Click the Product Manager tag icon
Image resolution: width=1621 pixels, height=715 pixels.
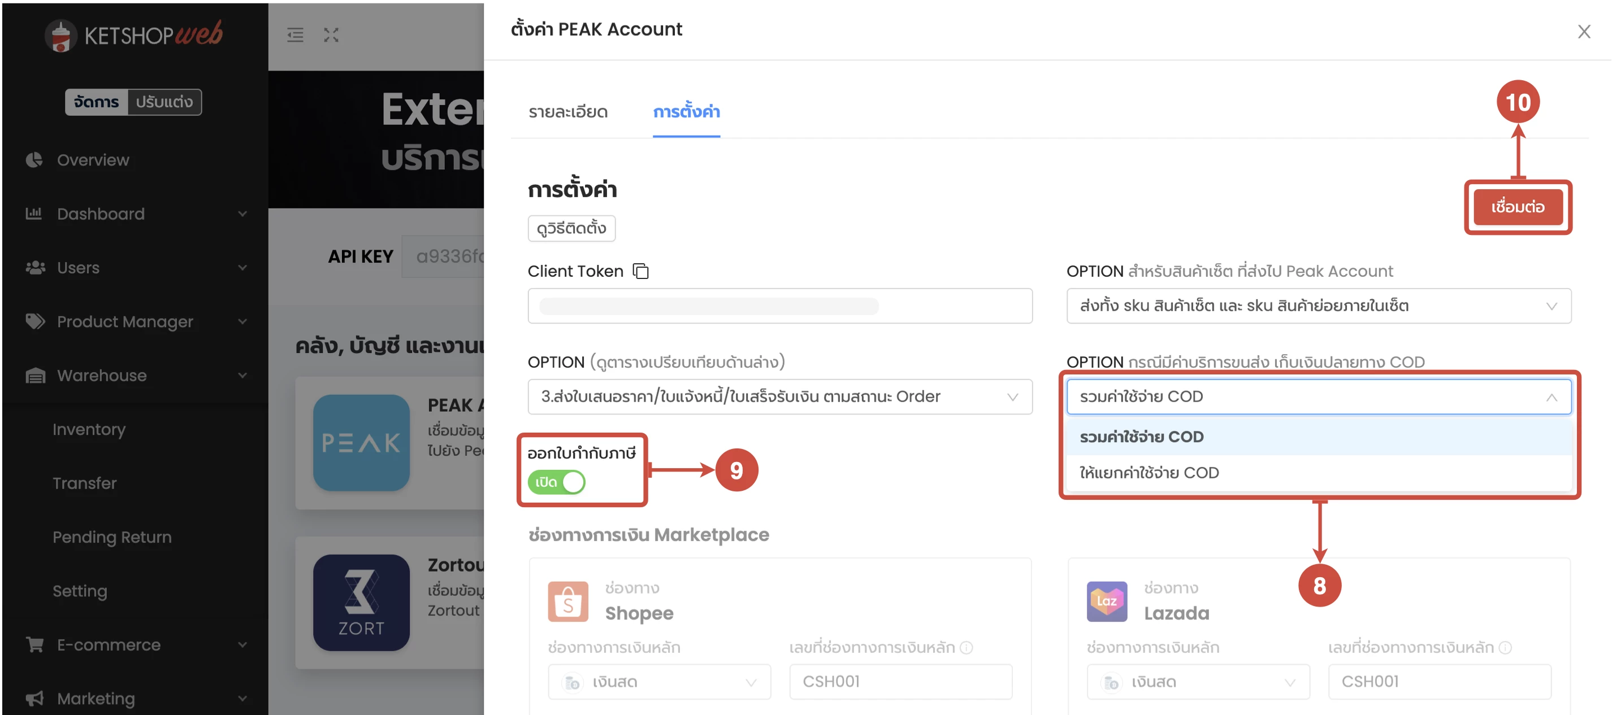coord(36,321)
